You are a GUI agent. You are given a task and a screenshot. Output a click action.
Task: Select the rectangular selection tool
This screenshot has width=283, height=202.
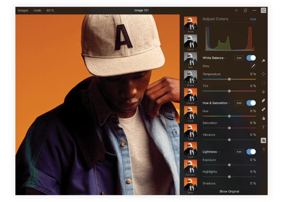pos(263,83)
